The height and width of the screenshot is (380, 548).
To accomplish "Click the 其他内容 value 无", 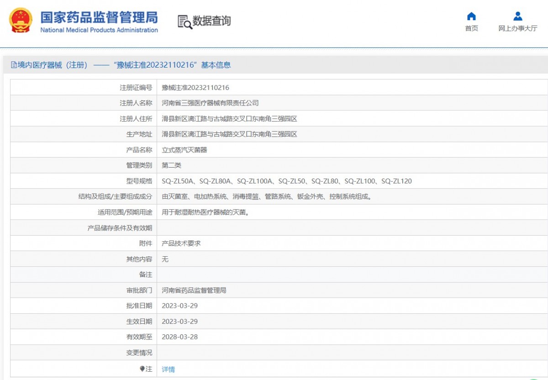I will (x=165, y=259).
